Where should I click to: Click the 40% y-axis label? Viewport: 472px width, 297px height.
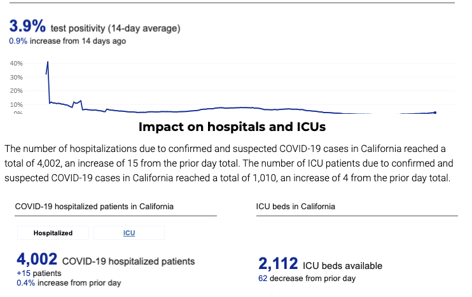17,64
